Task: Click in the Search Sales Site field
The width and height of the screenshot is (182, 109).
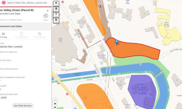Action: click(x=27, y=3)
